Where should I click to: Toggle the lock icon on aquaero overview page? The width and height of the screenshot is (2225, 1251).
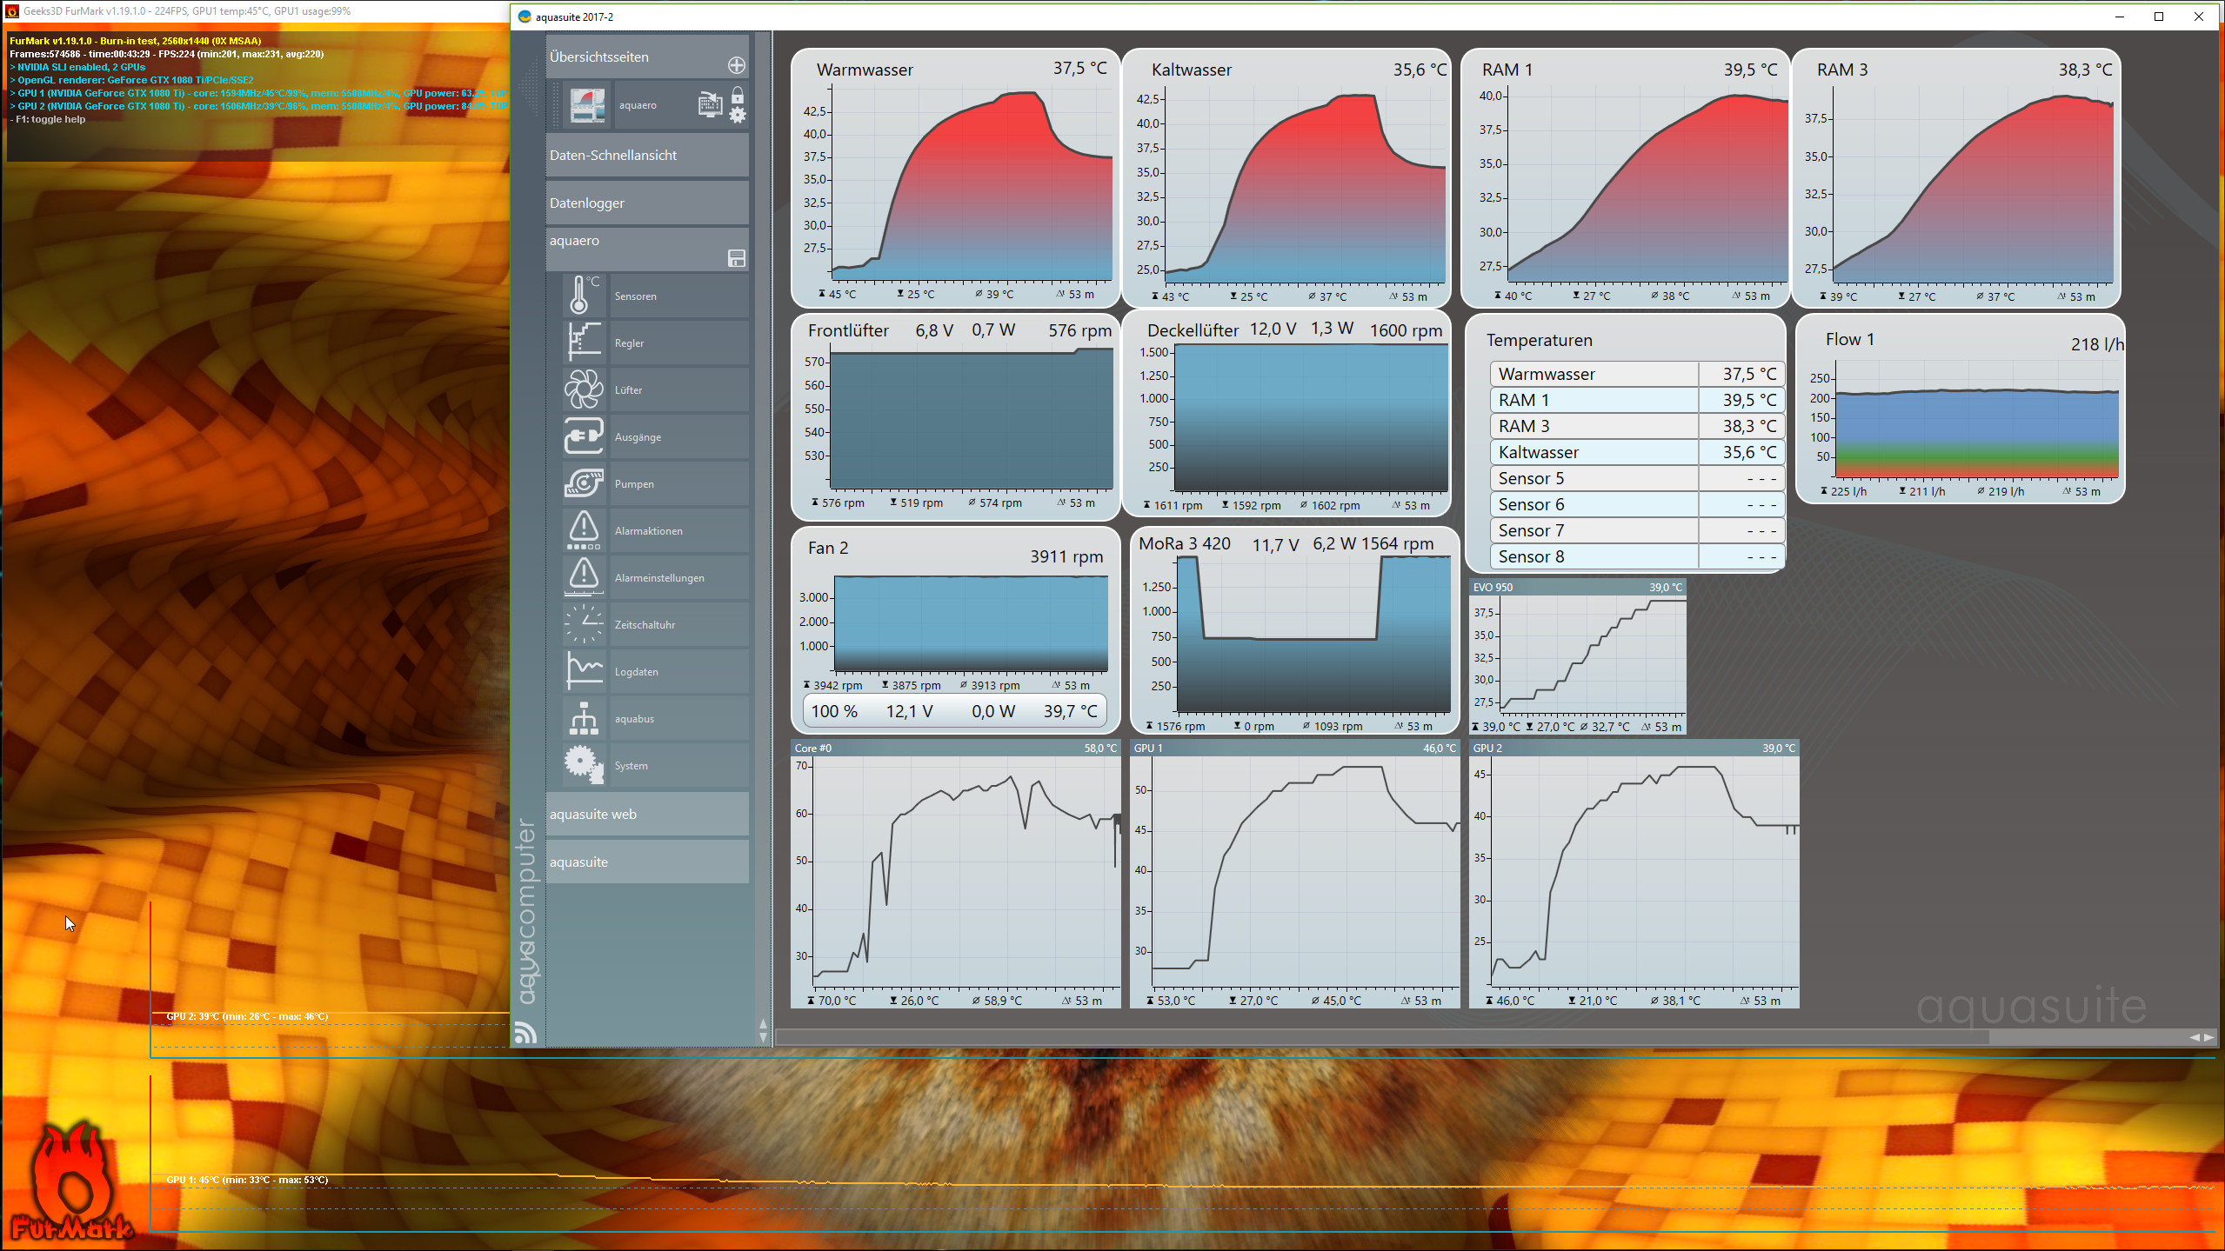(x=738, y=94)
